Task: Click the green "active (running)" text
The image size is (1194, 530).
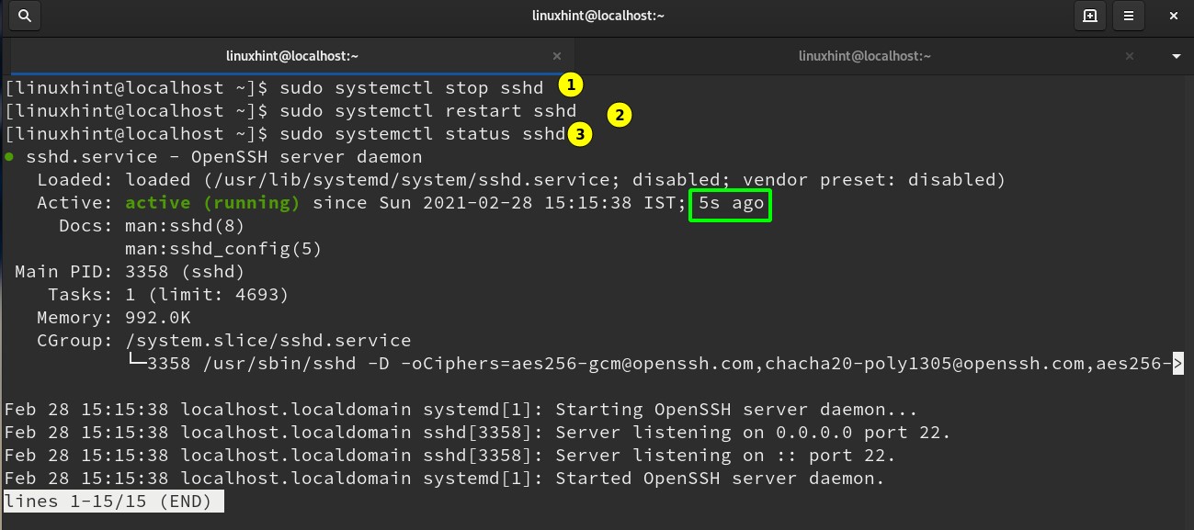Action: (212, 203)
